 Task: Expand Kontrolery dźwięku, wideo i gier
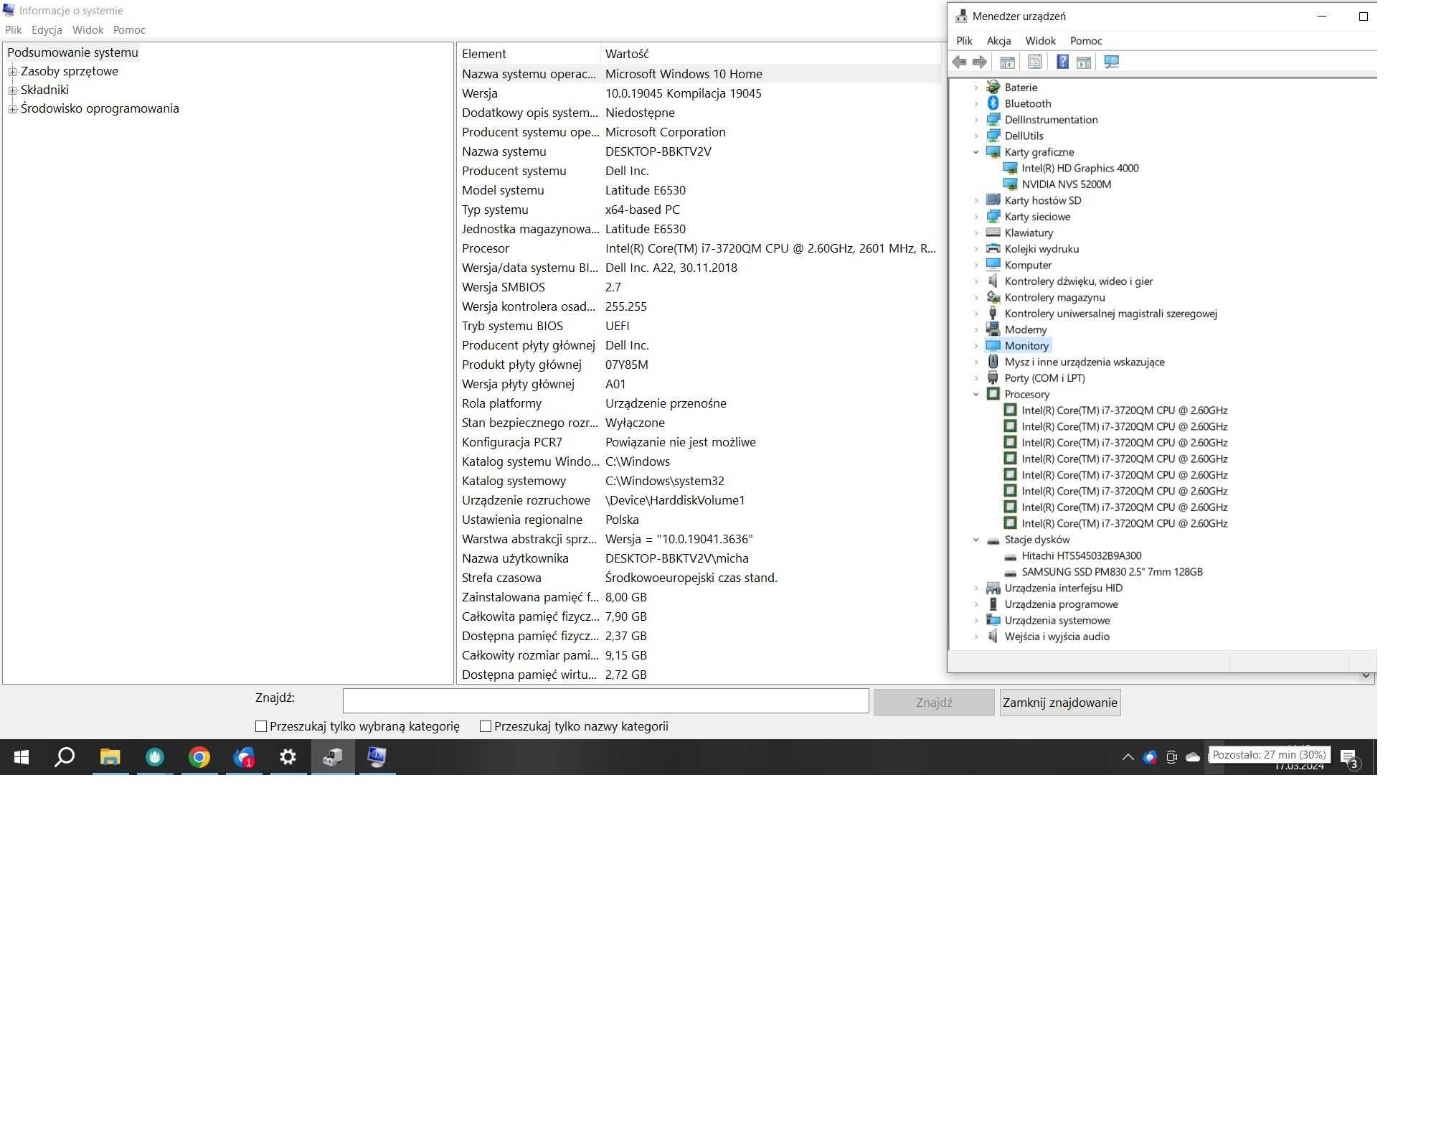click(x=976, y=281)
